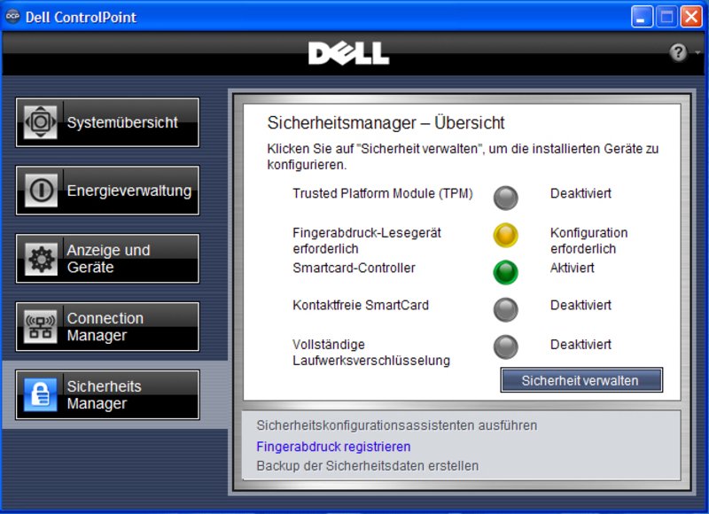Click Deaktiviert status beside TPM
Screen dimensions: 709x514
click(x=580, y=193)
